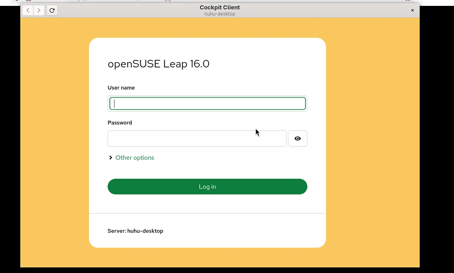Click the Cockpit Client window title
Image resolution: width=454 pixels, height=273 pixels.
coord(220,8)
